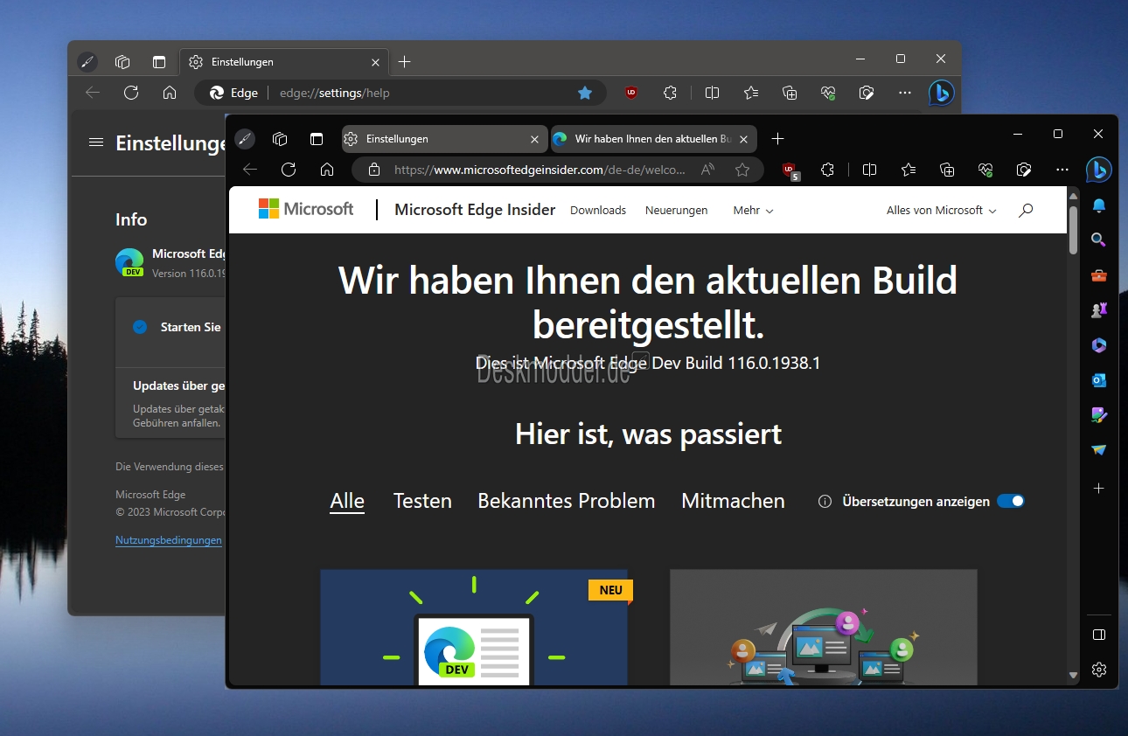Switch to Einstellungen tab in front window
Viewport: 1128px width, 736px height.
444,139
